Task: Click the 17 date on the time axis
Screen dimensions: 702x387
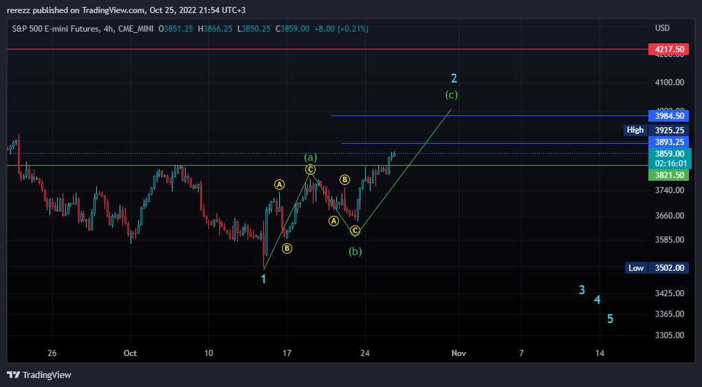Action: (x=287, y=353)
